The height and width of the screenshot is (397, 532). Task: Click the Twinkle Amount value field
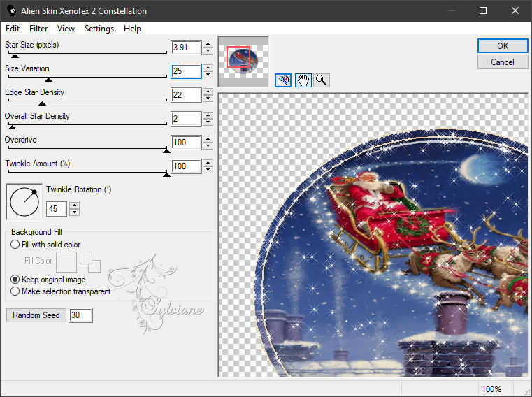click(186, 166)
